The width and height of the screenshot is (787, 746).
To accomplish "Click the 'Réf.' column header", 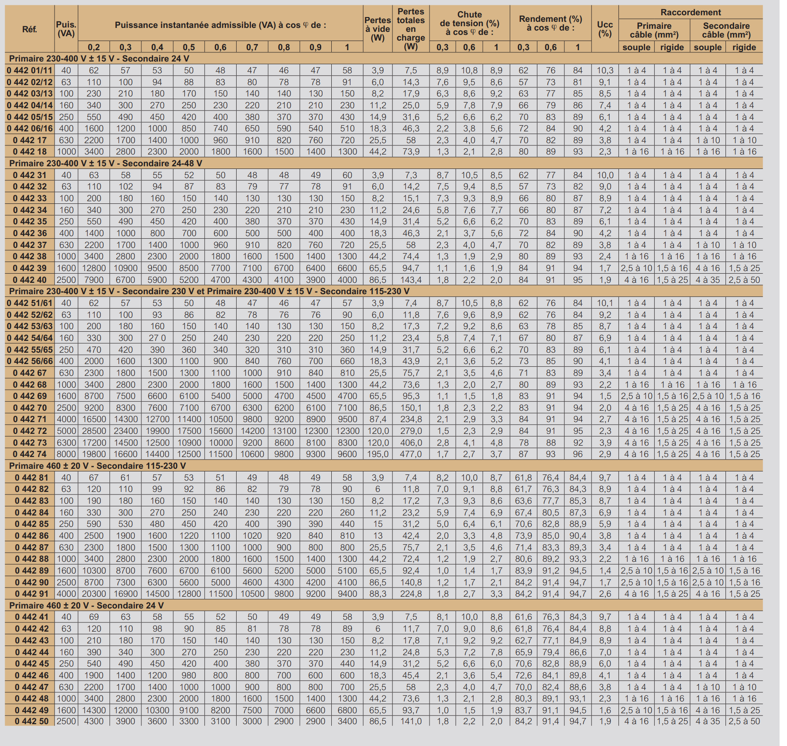I will tap(30, 29).
